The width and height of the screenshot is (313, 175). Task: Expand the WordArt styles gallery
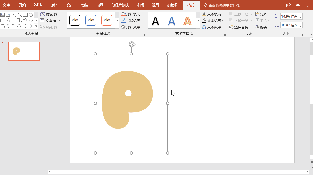pos(198,26)
